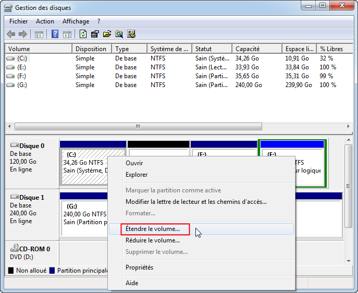Click the capacity cell 34,26 Go
The height and width of the screenshot is (293, 358).
[x=247, y=58]
